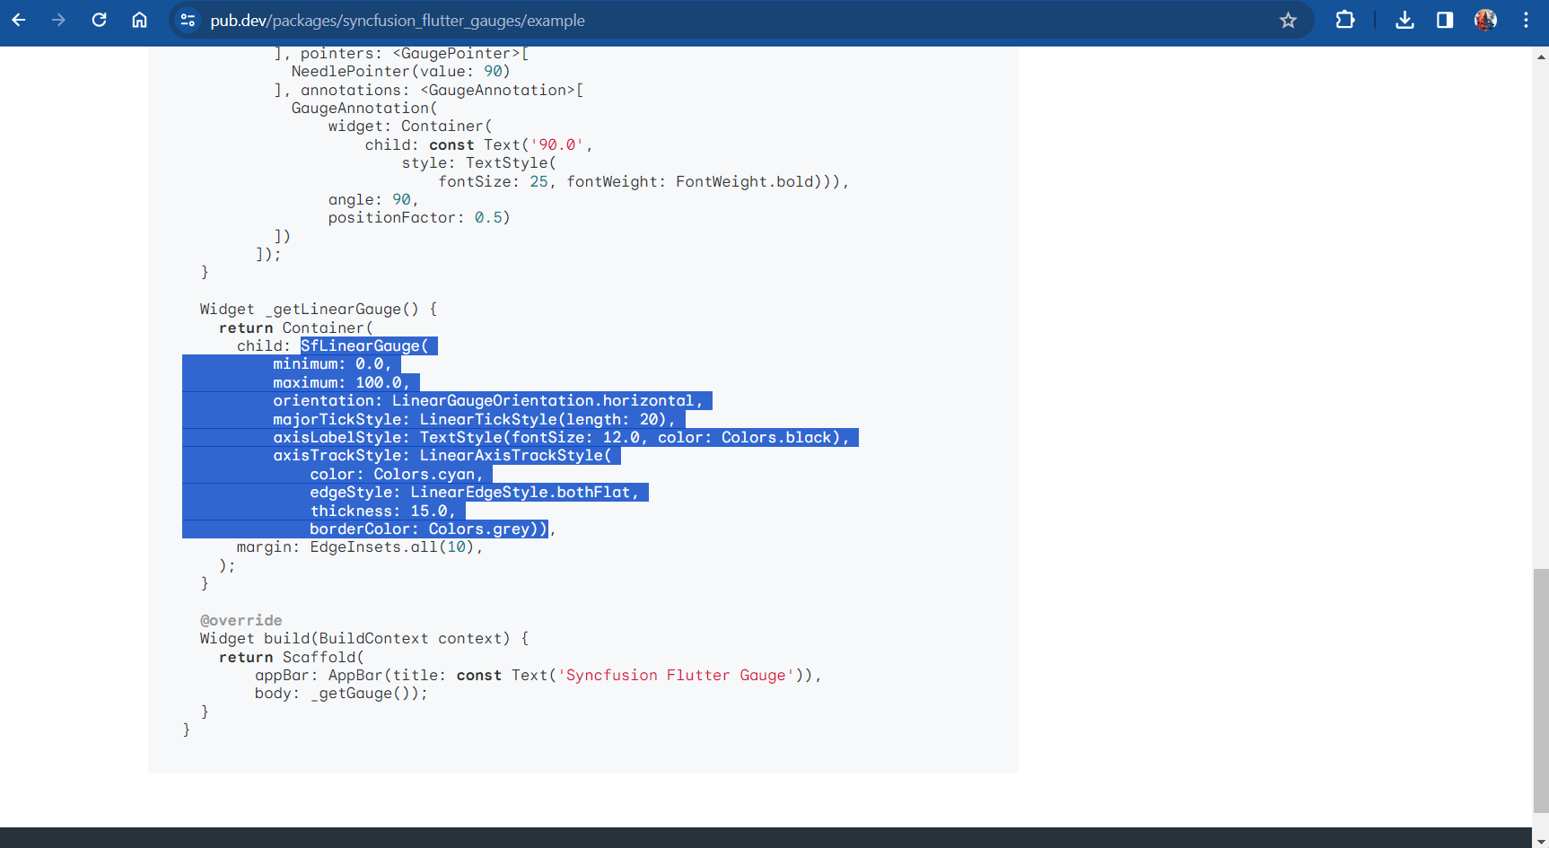Click 'return Scaffold(' line
Screen dimensions: 1549x848
point(292,658)
